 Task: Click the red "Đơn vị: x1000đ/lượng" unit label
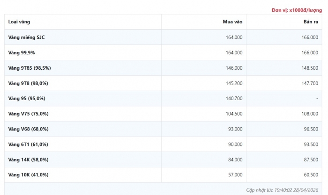[297, 10]
